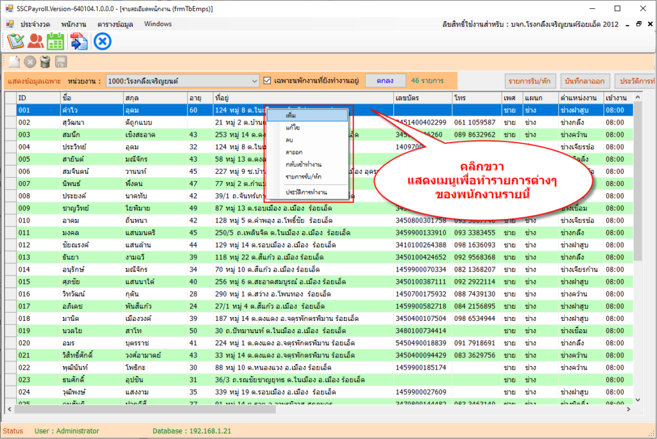Click the ID number cell 3450100424652

423,257
